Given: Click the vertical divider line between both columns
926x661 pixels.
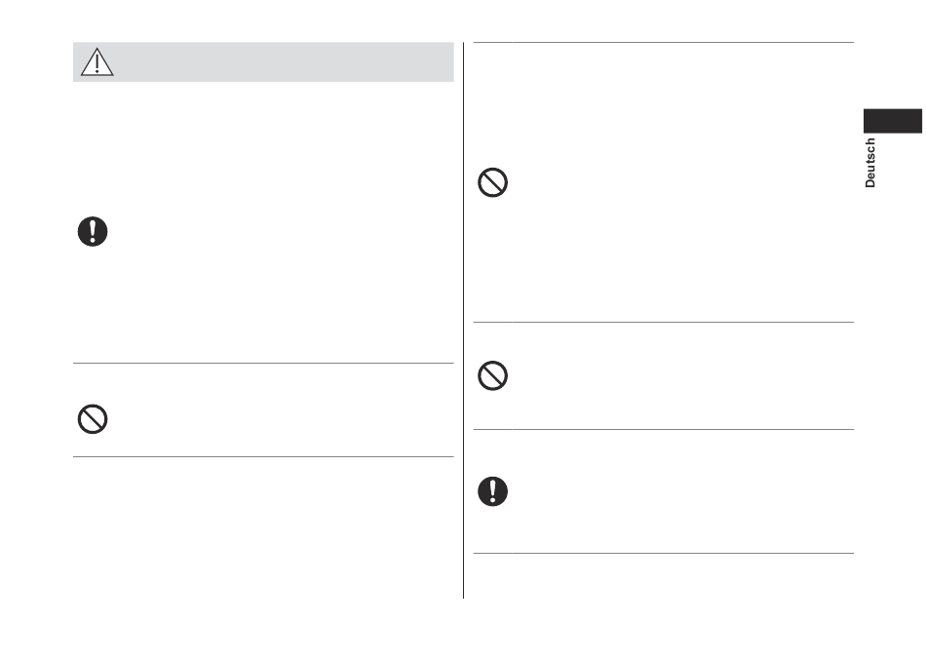Looking at the screenshot, I should 464,320.
